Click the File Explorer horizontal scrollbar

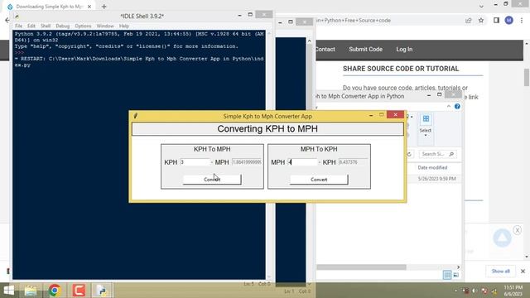click(361, 267)
